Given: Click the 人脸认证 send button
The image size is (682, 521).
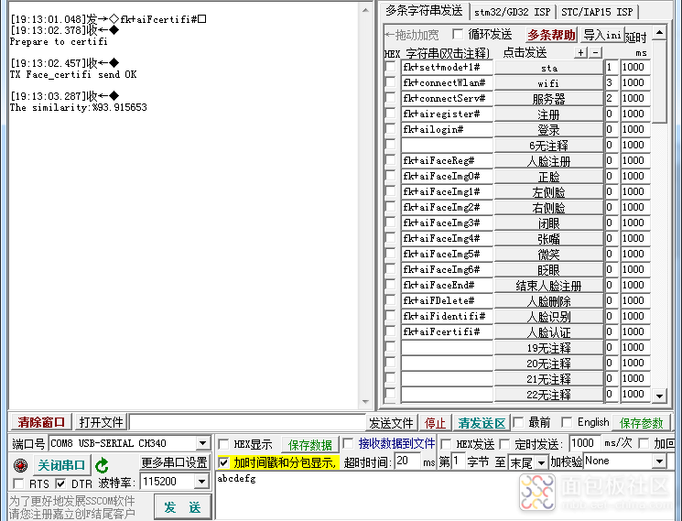Looking at the screenshot, I should coord(549,331).
